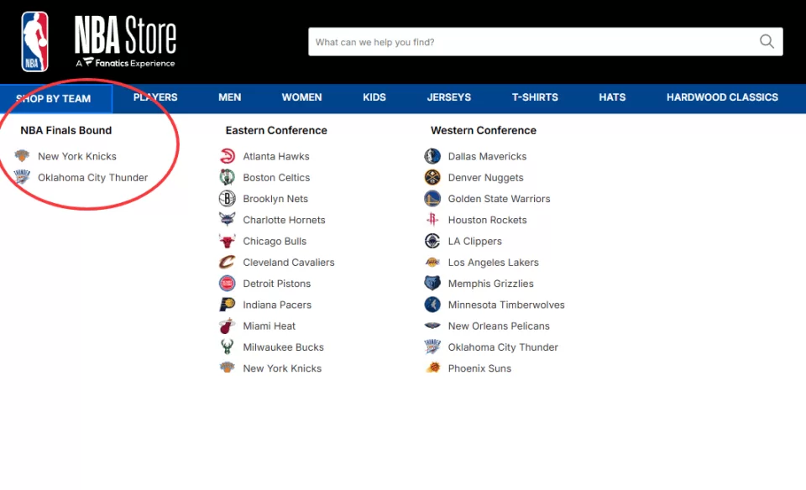Click the Phoenix Suns logo icon
This screenshot has height=490, width=806.
[x=432, y=368]
